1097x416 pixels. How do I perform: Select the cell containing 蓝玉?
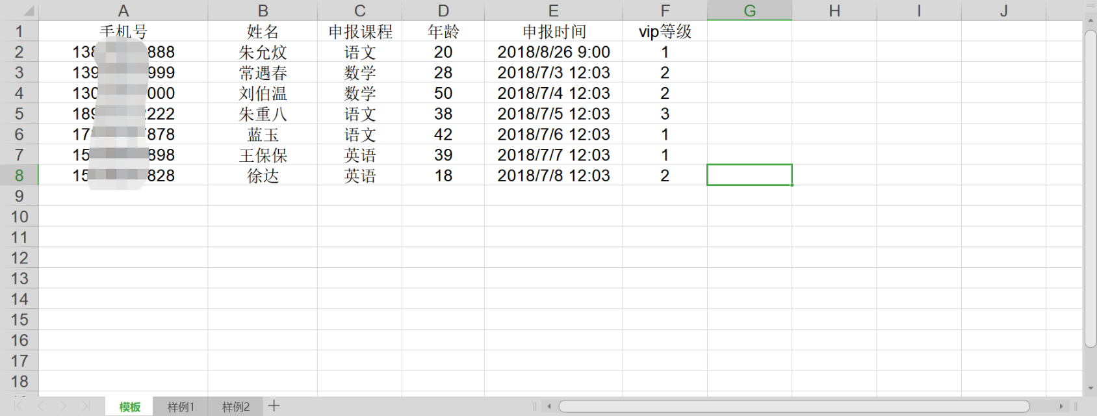(x=263, y=135)
